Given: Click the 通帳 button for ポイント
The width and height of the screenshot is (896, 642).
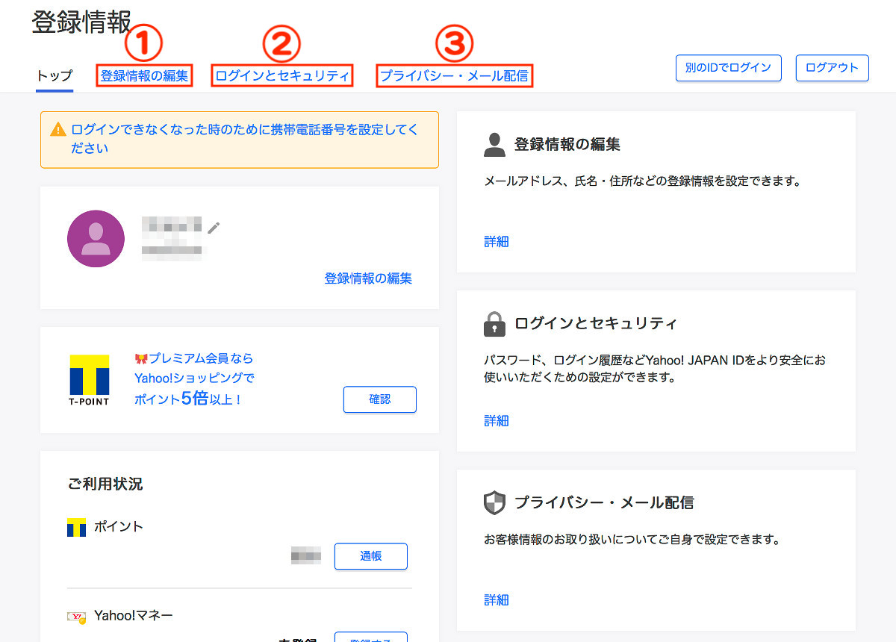Looking at the screenshot, I should tap(371, 556).
